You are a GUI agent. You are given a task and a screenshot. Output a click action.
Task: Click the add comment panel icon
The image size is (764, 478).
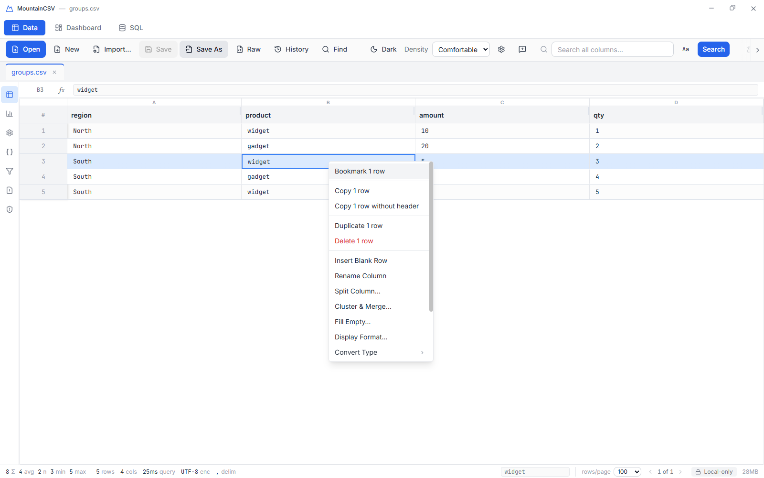pyautogui.click(x=522, y=49)
